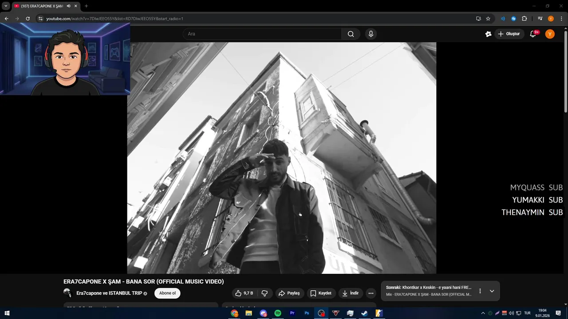Expand the mix playlist panel chevron
The width and height of the screenshot is (568, 319).
tap(492, 291)
